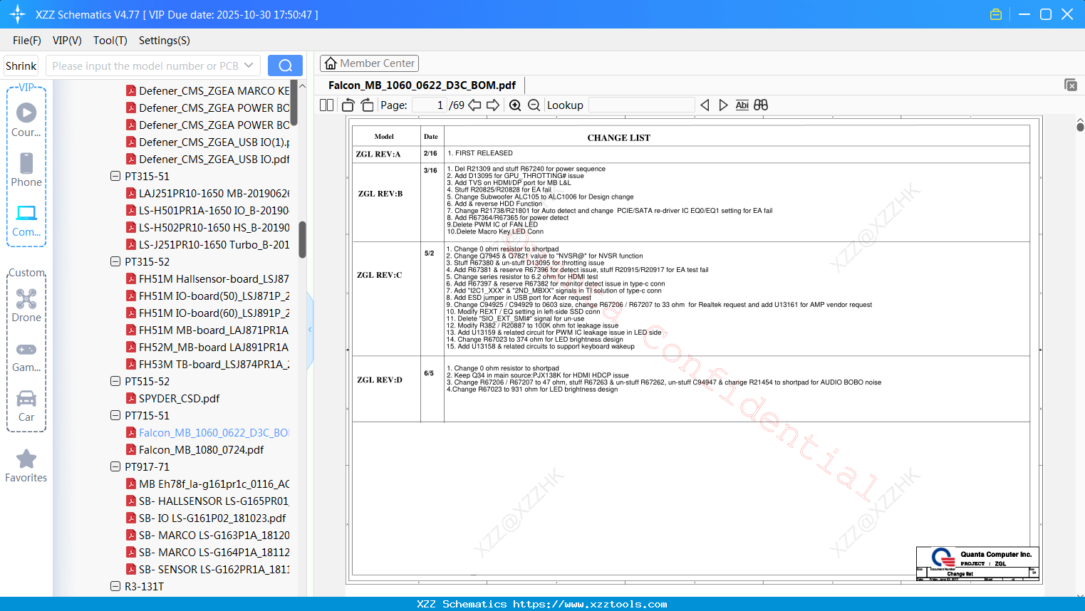Jump to next Lookup result triangle

click(x=723, y=105)
